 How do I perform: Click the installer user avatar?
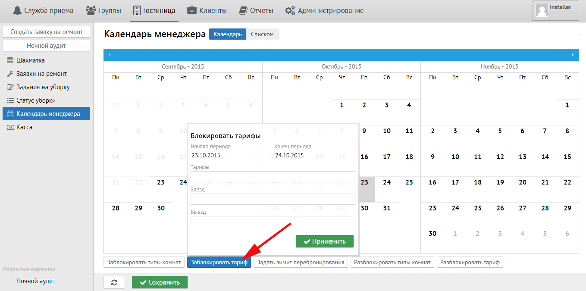pyautogui.click(x=542, y=10)
